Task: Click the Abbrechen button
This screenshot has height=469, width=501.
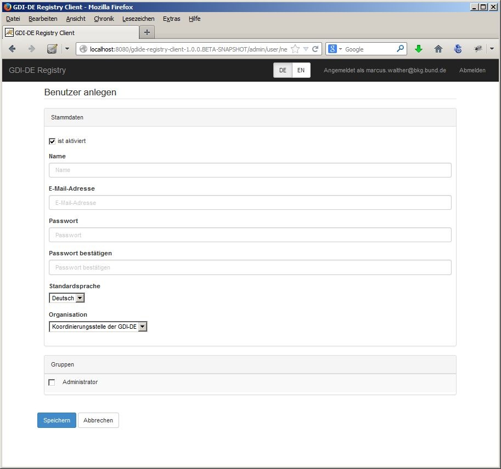Action: pos(98,420)
